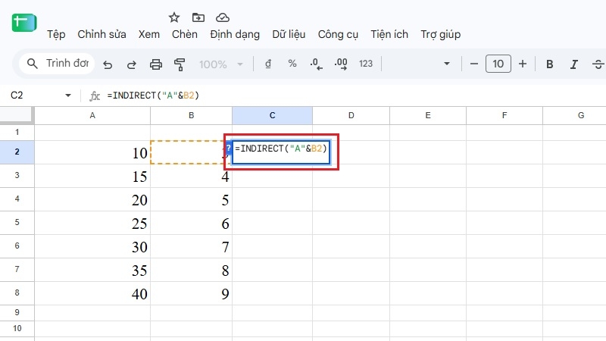Open the Dữ liệu menu
Image resolution: width=606 pixels, height=341 pixels.
[289, 34]
